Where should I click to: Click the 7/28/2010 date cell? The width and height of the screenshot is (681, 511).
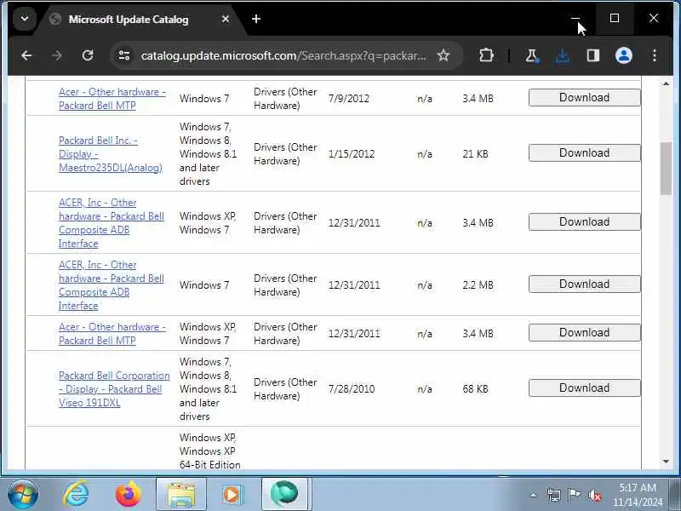pyautogui.click(x=352, y=389)
